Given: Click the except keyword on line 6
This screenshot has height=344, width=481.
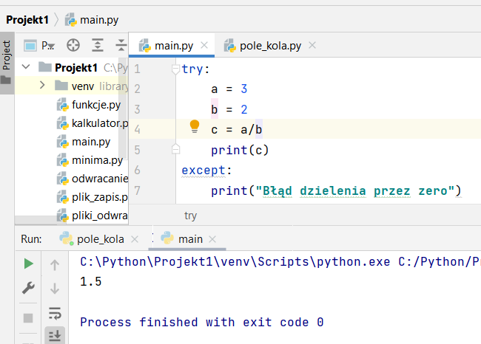Looking at the screenshot, I should click(203, 171).
